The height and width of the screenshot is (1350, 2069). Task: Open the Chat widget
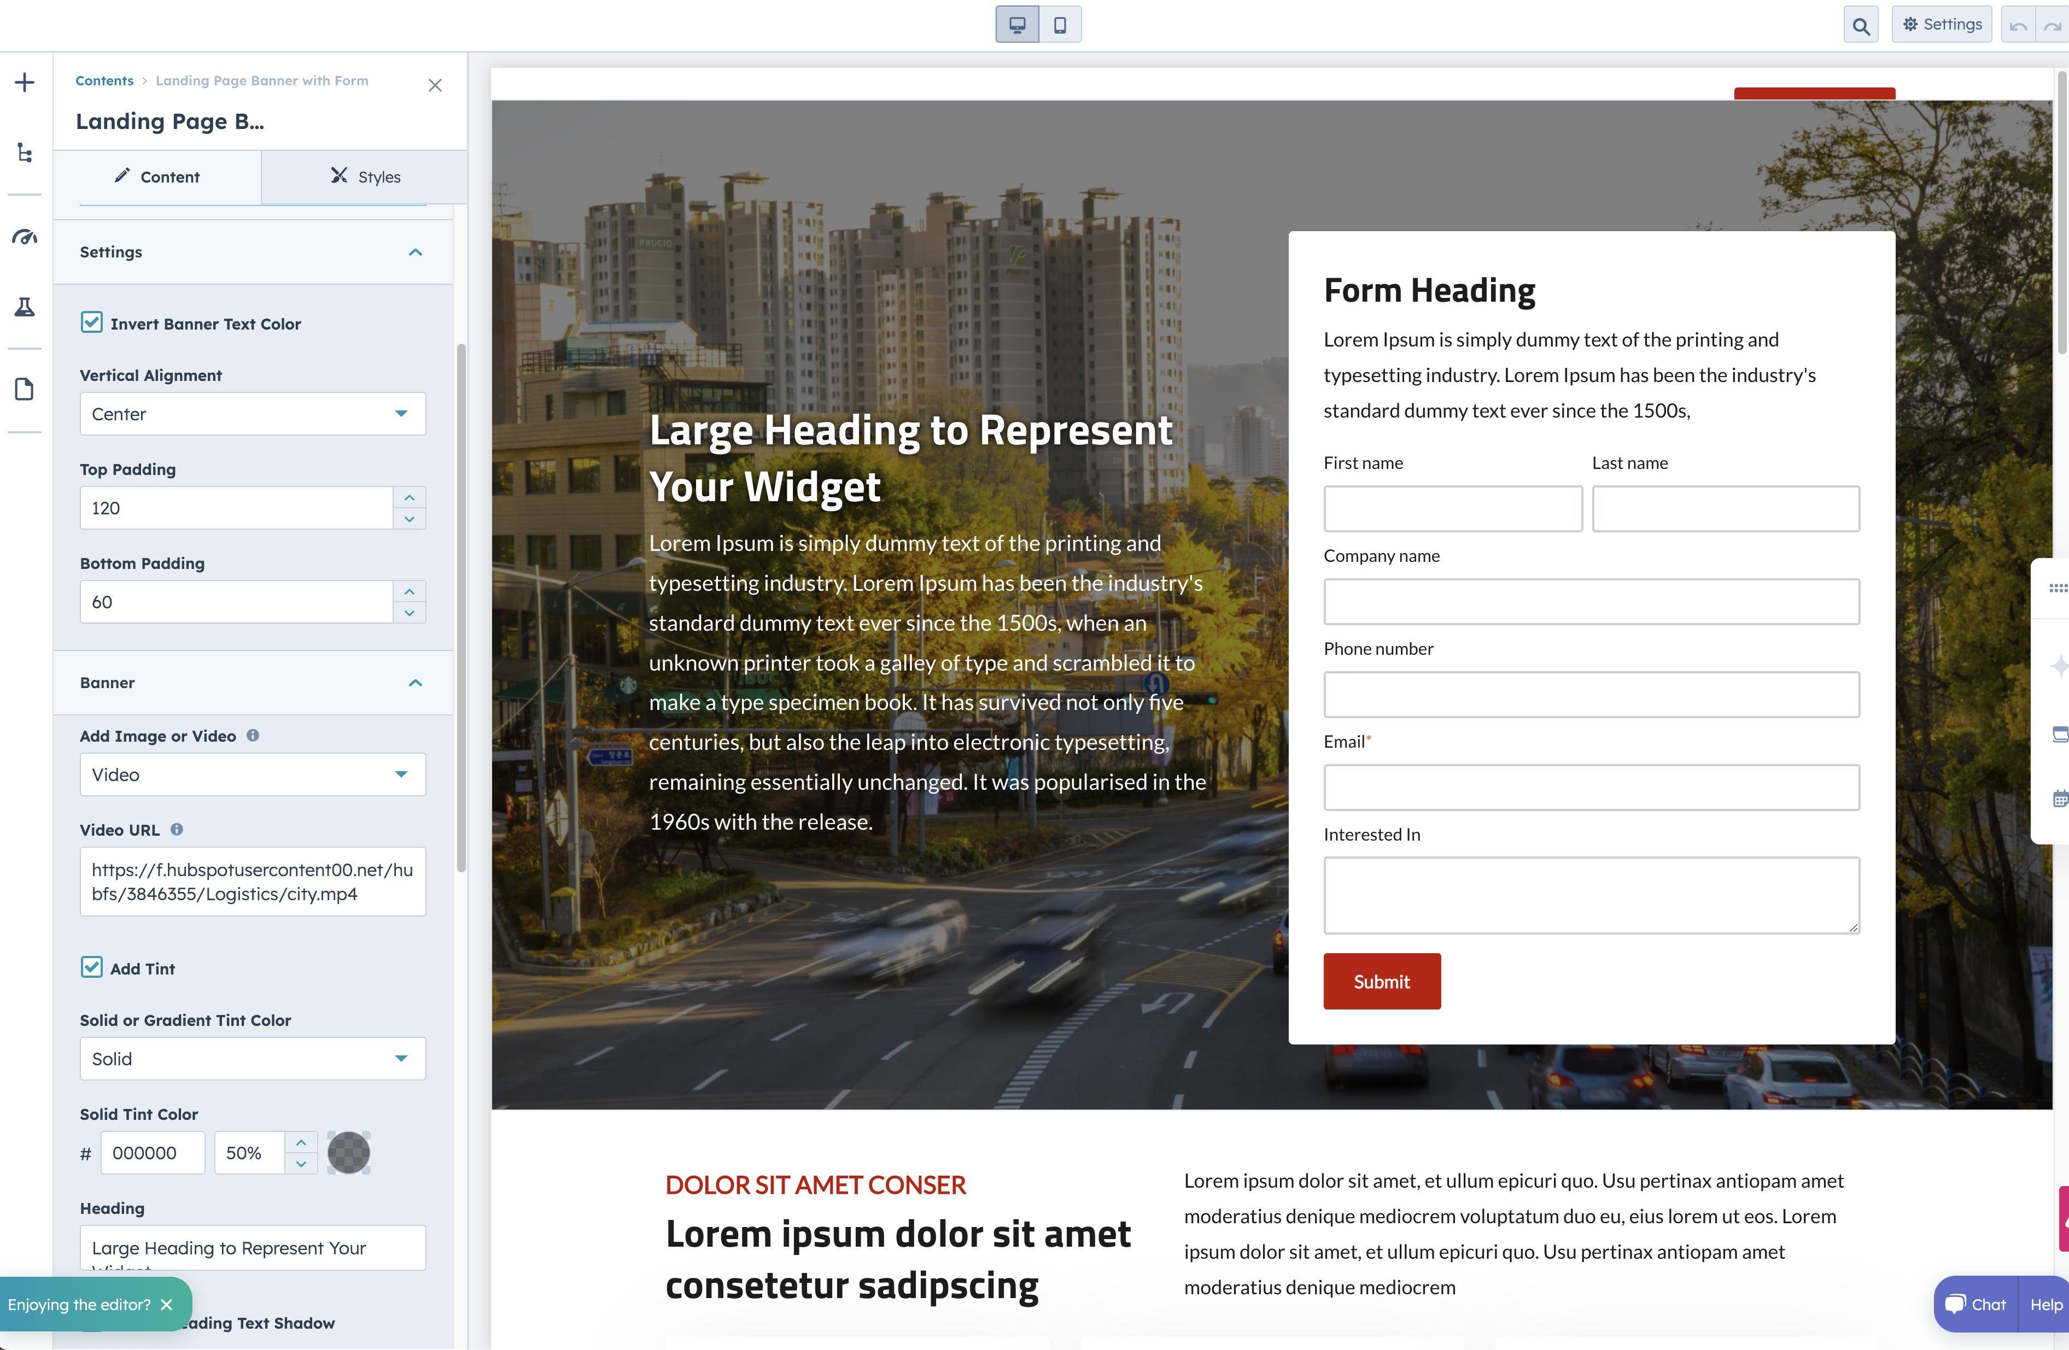coord(1976,1304)
